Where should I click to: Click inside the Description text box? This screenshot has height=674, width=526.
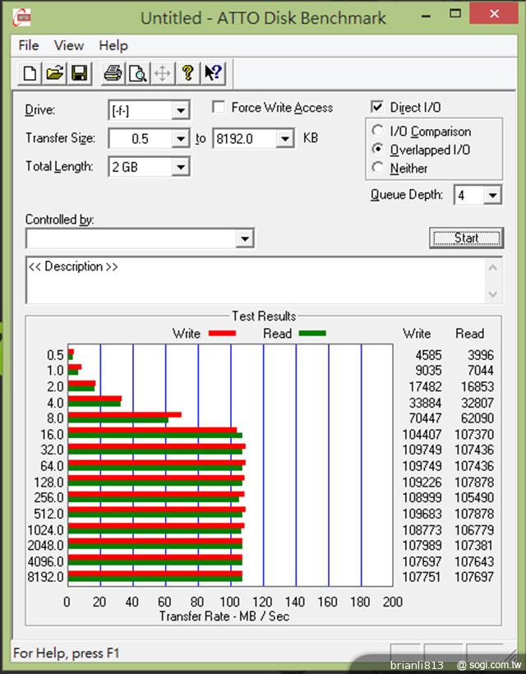[x=255, y=281]
